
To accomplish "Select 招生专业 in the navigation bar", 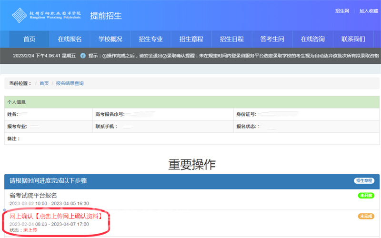I will [x=150, y=39].
